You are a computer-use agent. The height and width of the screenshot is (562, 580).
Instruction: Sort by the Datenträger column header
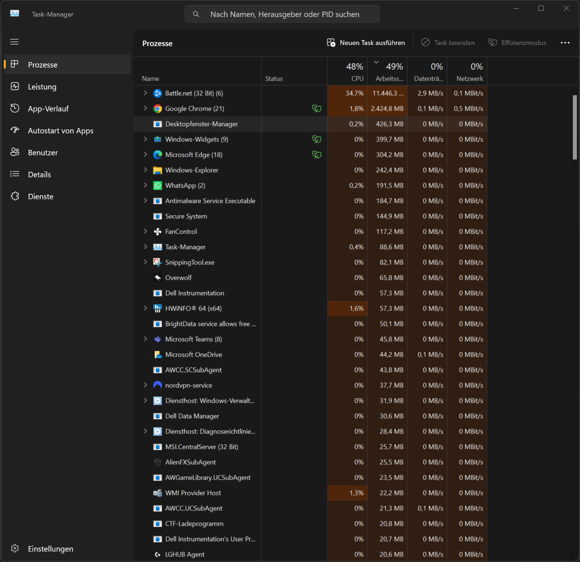[x=427, y=71]
